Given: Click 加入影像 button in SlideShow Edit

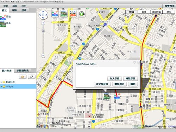Looking at the screenshot, I should [x=114, y=79].
